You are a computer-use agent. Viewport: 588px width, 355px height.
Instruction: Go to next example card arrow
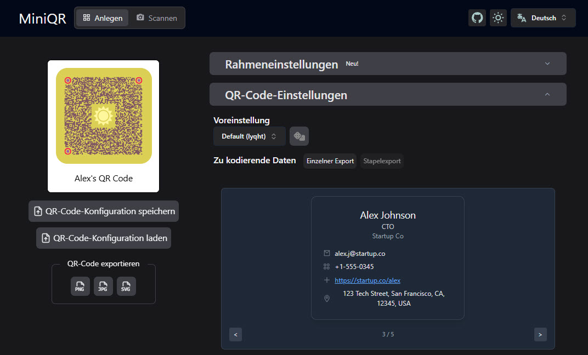(x=540, y=334)
